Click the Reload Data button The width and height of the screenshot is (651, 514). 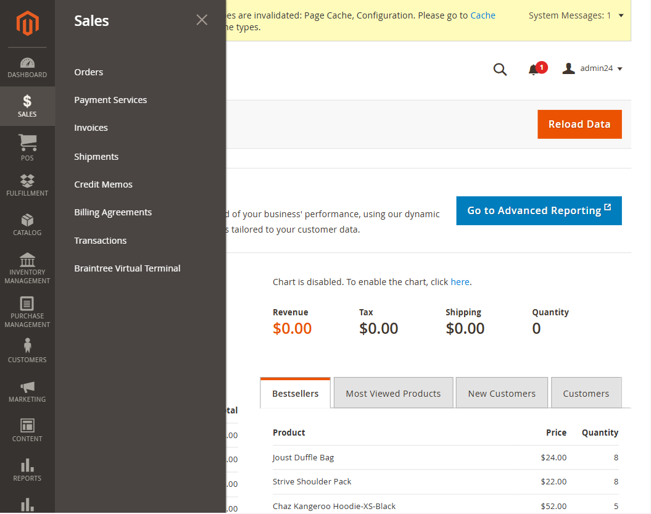[579, 124]
